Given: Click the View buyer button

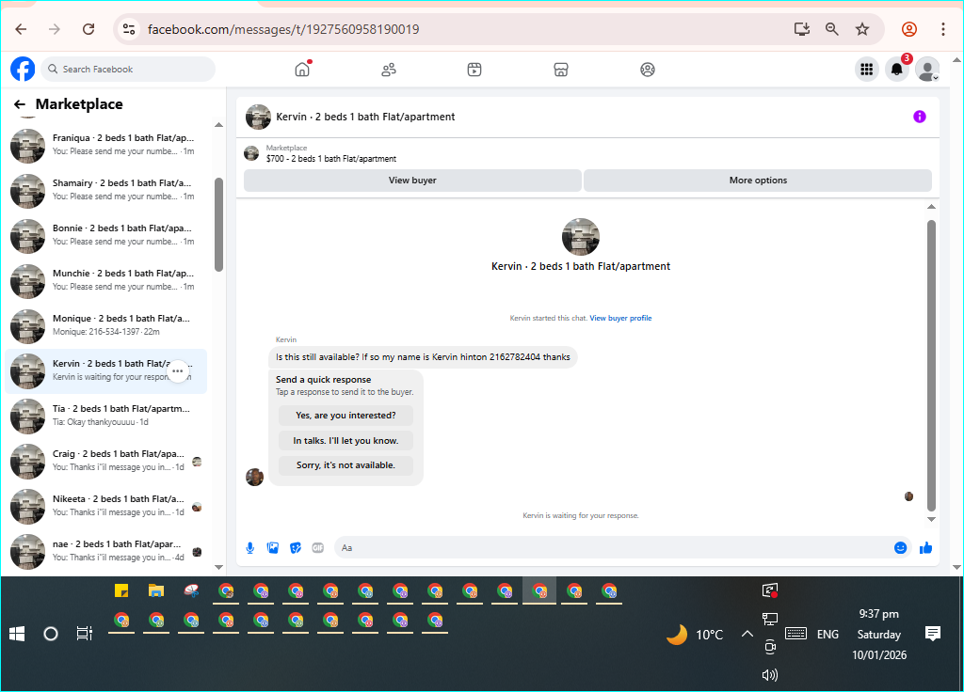Looking at the screenshot, I should pyautogui.click(x=412, y=181).
